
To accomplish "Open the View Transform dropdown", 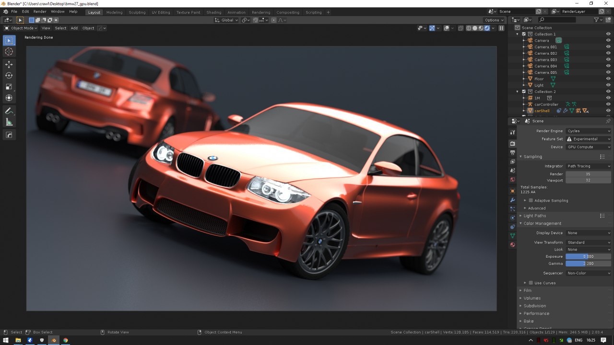I will point(589,242).
